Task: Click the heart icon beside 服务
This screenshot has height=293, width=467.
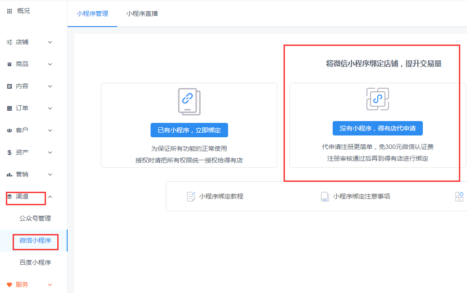Action: click(x=9, y=284)
